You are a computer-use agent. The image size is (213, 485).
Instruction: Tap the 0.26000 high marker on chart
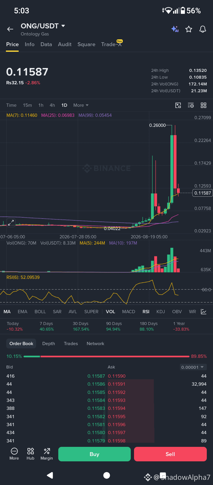157,125
